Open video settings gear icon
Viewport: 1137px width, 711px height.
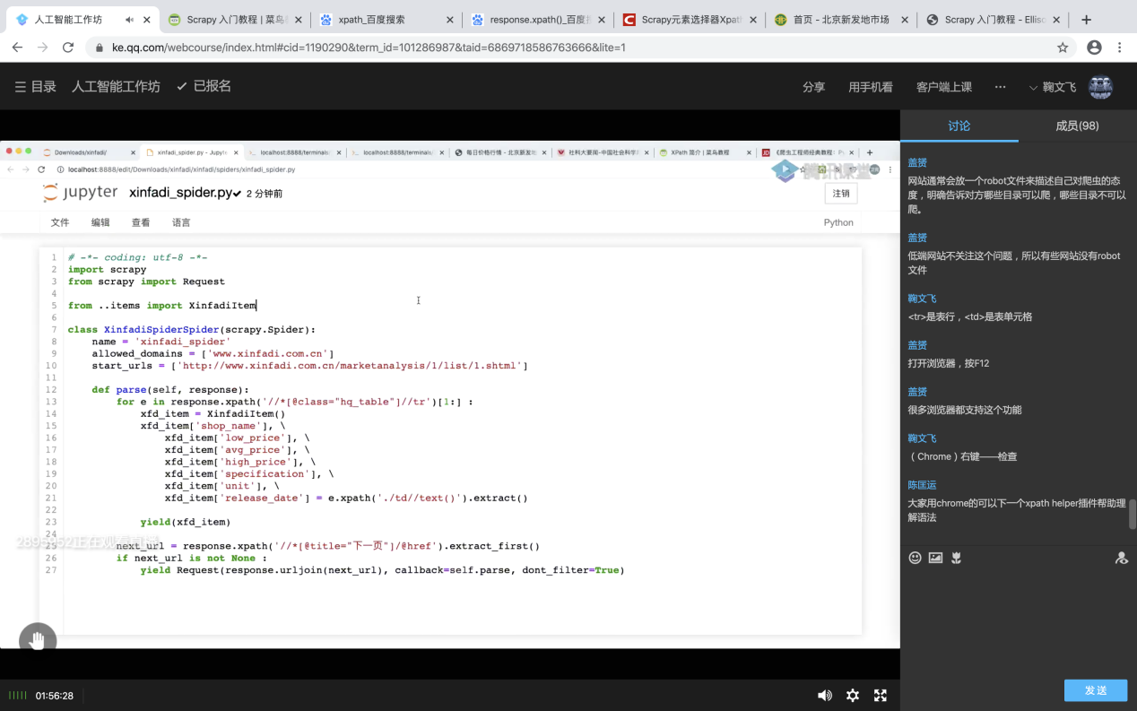(x=853, y=696)
